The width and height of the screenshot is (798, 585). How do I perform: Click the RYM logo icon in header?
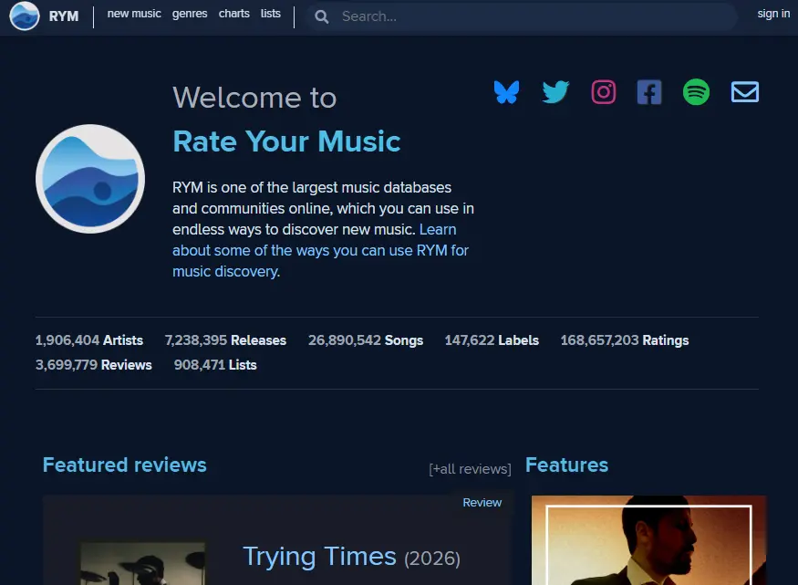point(25,16)
